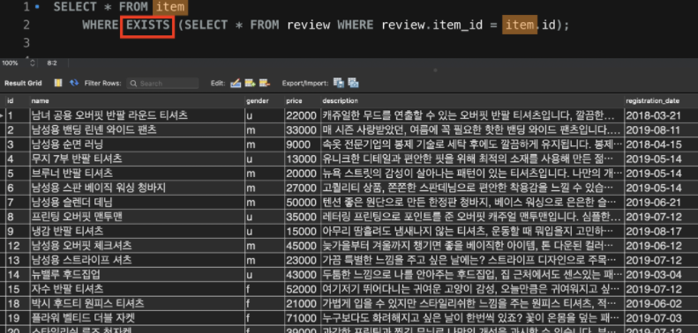
Task: Click the description cell starting with 텐션 좋은 원단으로
Action: [473, 202]
